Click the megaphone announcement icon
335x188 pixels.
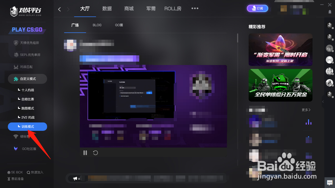[x=75, y=178]
